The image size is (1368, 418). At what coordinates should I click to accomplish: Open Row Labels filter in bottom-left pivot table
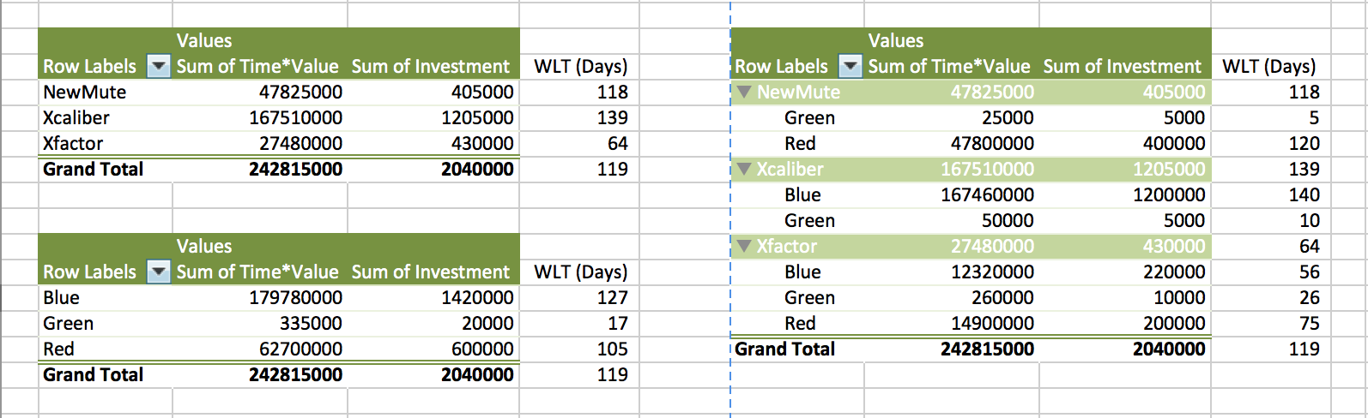click(159, 272)
